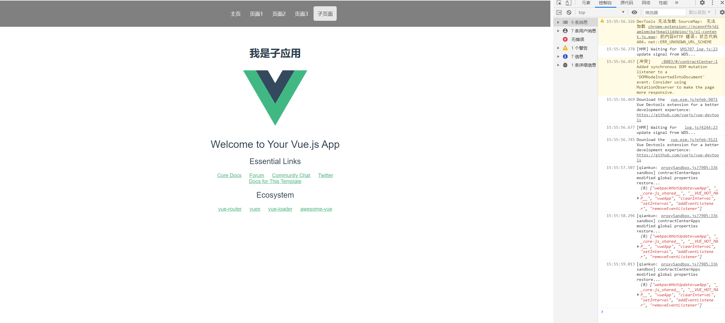
Task: Toggle the device toolbar icon
Action: click(x=568, y=3)
